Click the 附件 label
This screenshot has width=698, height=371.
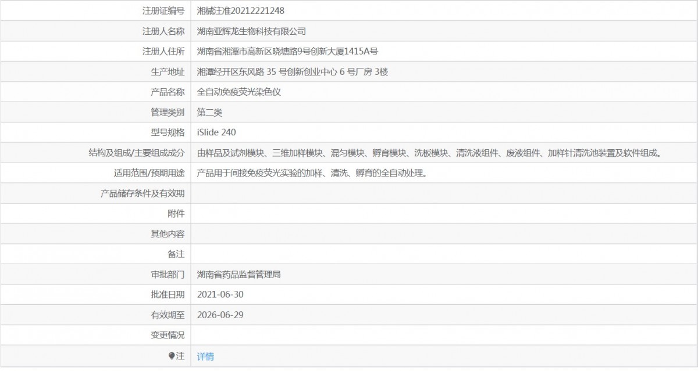point(176,214)
